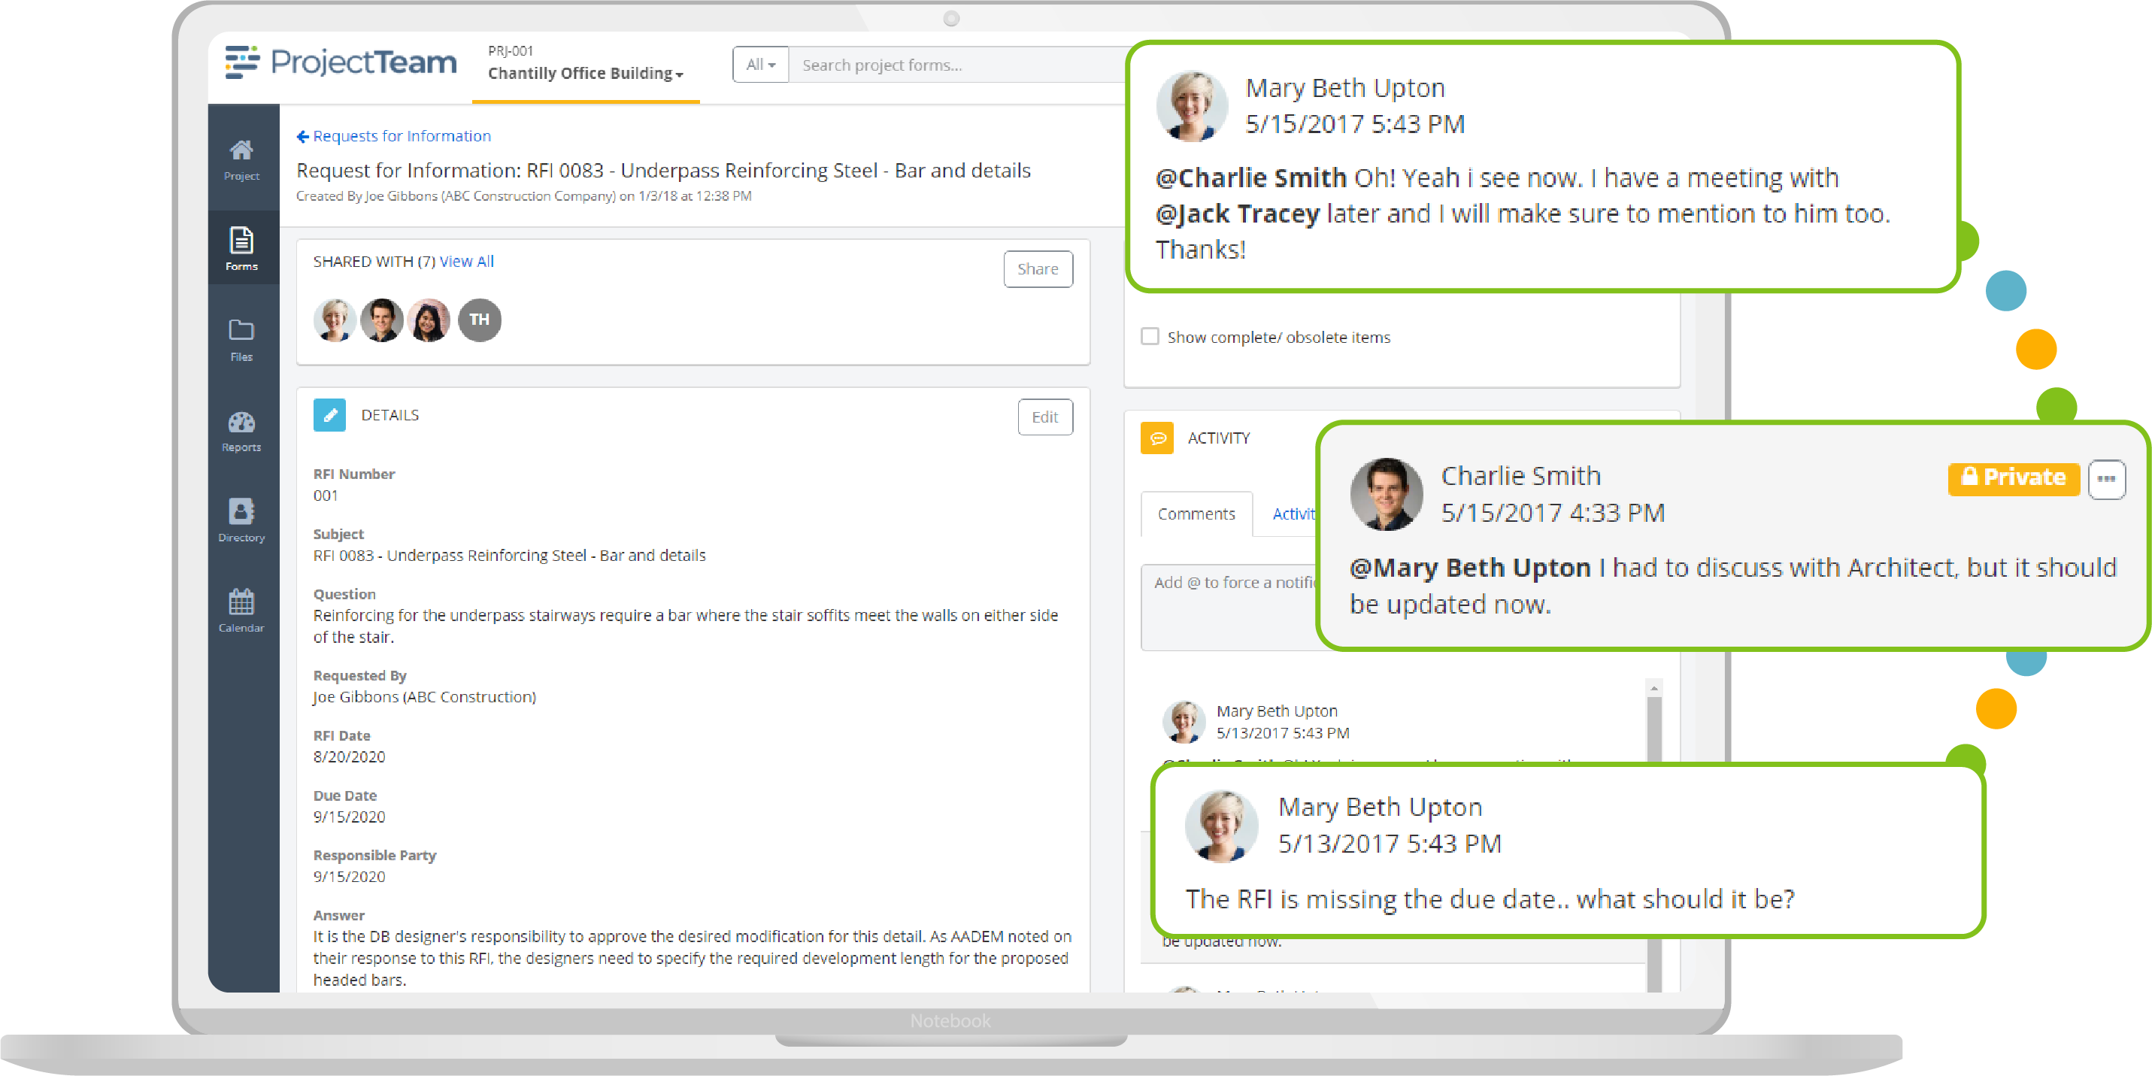Click Mary Beth Upton avatar on 5/15/2017 comment
Screen dimensions: 2152x1076
(1191, 106)
